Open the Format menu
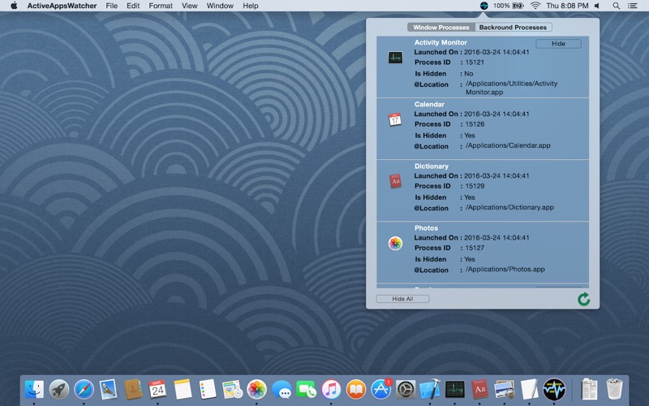 pyautogui.click(x=161, y=6)
